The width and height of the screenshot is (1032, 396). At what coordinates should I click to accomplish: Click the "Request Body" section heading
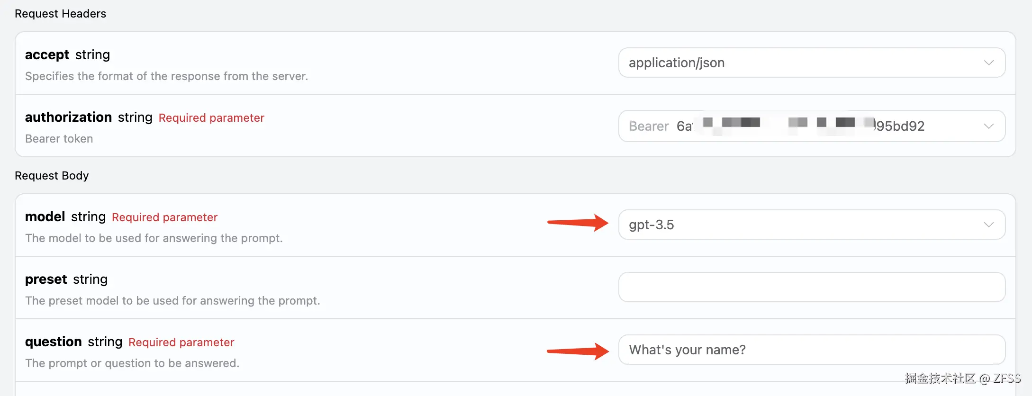52,176
